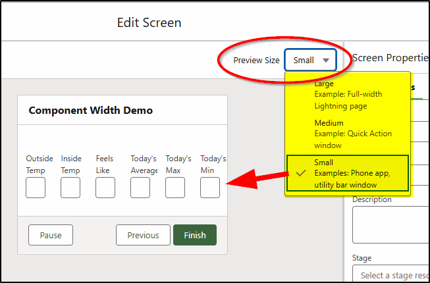Click the Today's Average input box
The image size is (430, 283).
pyautogui.click(x=140, y=188)
